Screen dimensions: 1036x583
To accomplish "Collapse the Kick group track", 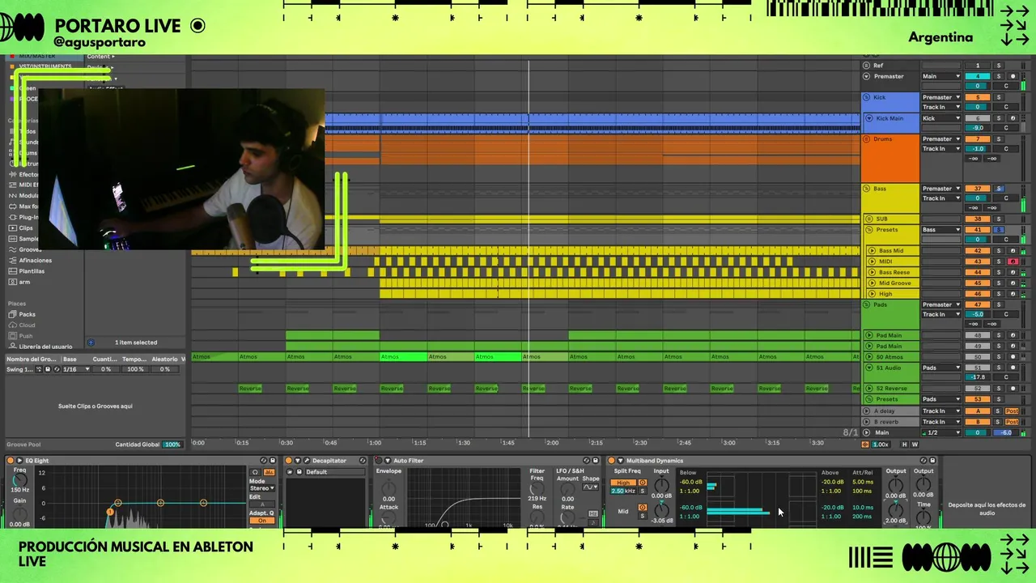I will pos(866,97).
